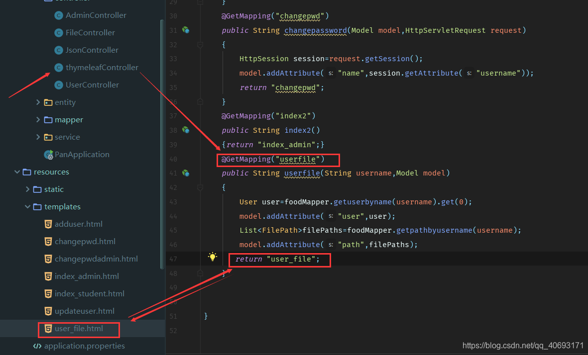Click gutter web icon on line 31

coord(186,30)
